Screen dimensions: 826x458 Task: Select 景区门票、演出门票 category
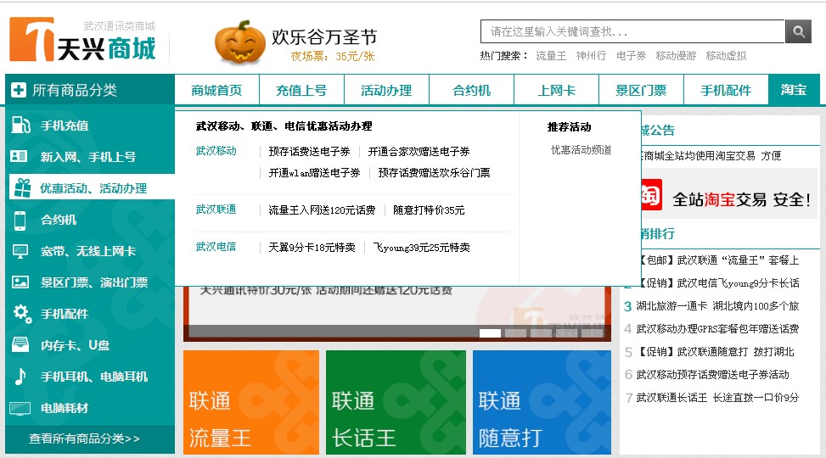[x=94, y=282]
